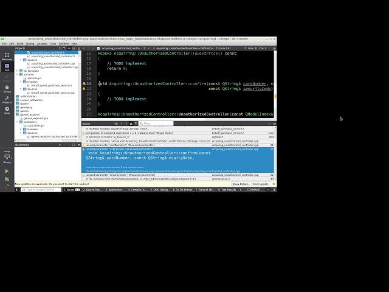Open the Help mode question mark
Viewport: 389px width, 292px height.
click(7, 111)
